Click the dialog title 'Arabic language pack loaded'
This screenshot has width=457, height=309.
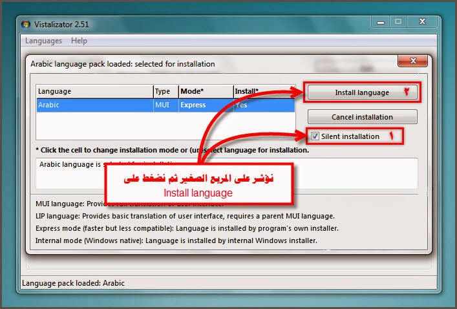123,64
